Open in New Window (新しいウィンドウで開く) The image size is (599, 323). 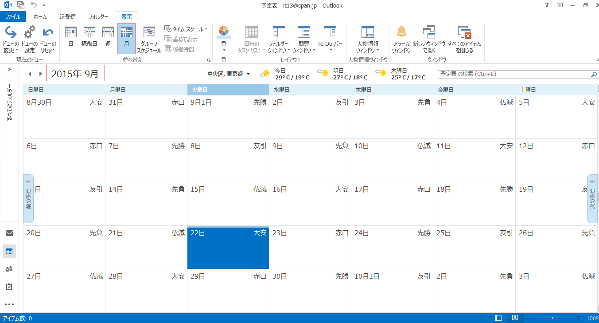(x=429, y=39)
